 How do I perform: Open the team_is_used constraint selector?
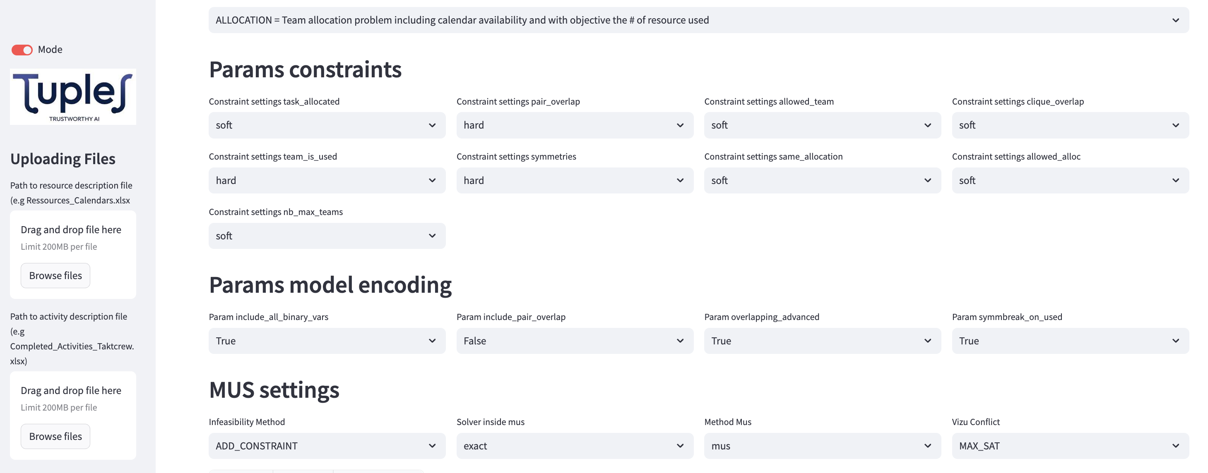pyautogui.click(x=326, y=180)
